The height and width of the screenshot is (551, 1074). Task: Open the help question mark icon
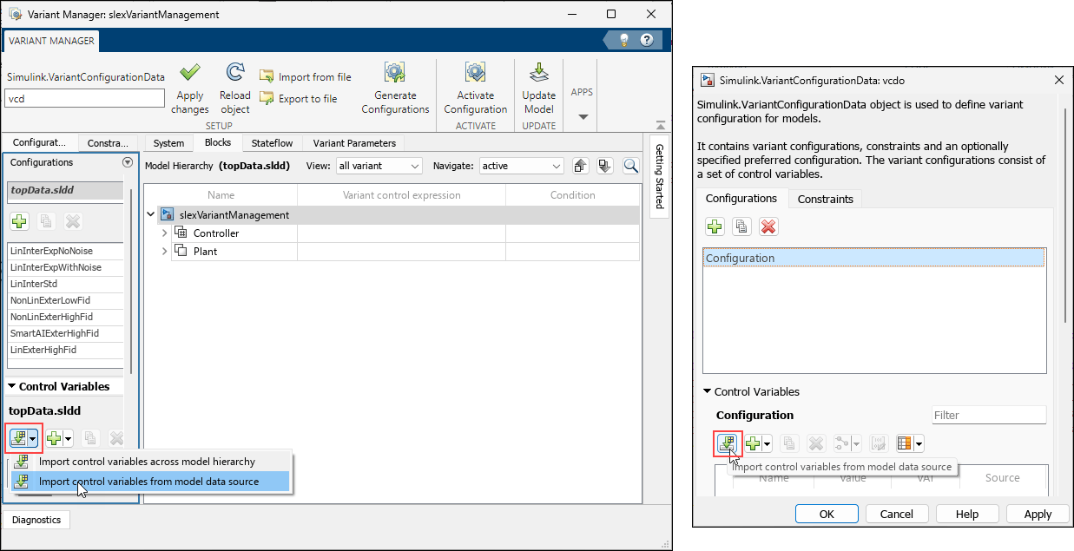[646, 40]
